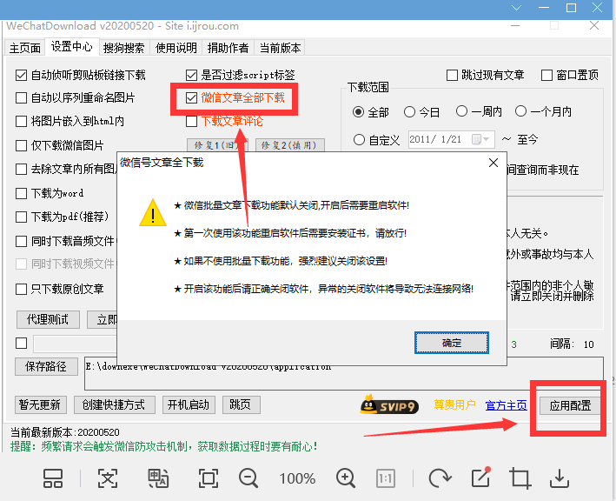Open the edit image icon
Viewport: 616px width, 501px height.
tap(480, 478)
